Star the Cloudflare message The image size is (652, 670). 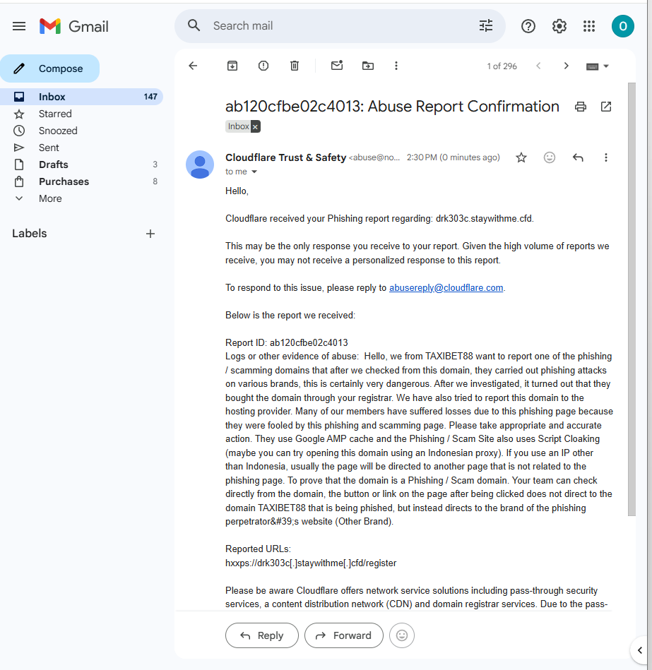521,157
